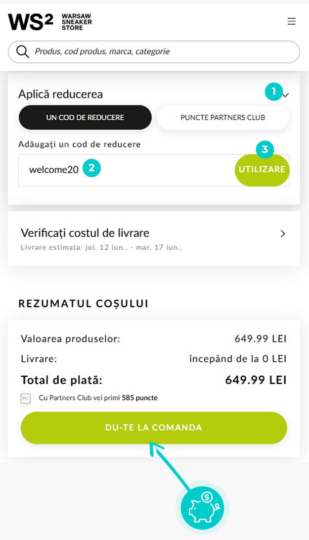Screen dimensions: 309x540
Task: Select the "Un cod de reducere" option
Action: [x=85, y=117]
